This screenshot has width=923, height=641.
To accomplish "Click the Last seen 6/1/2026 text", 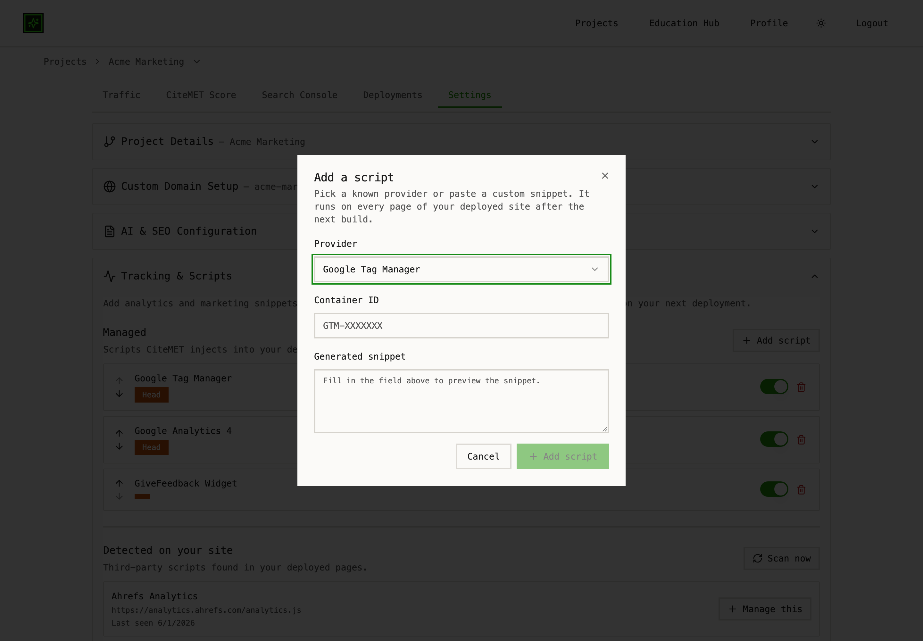I will (x=153, y=622).
